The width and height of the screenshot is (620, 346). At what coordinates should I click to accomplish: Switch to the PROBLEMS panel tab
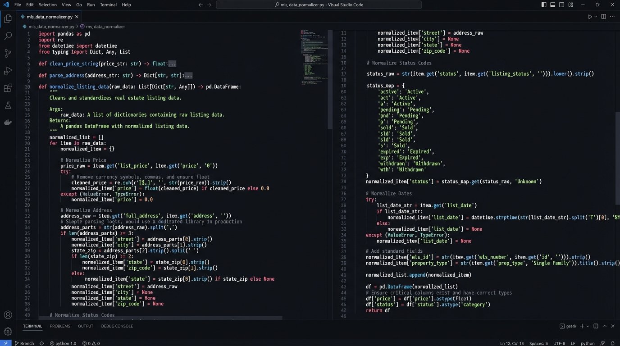click(60, 326)
